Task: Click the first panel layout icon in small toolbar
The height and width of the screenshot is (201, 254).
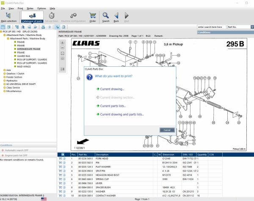Action: pos(3,27)
